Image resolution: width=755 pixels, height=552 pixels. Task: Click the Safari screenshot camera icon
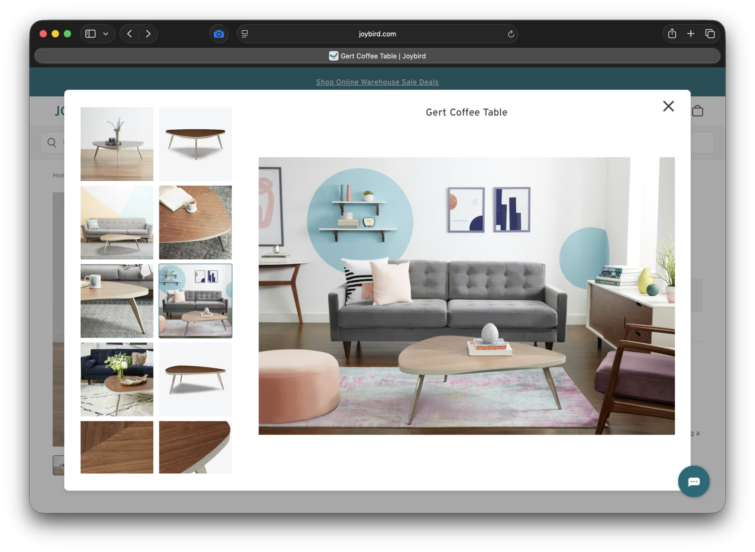218,34
